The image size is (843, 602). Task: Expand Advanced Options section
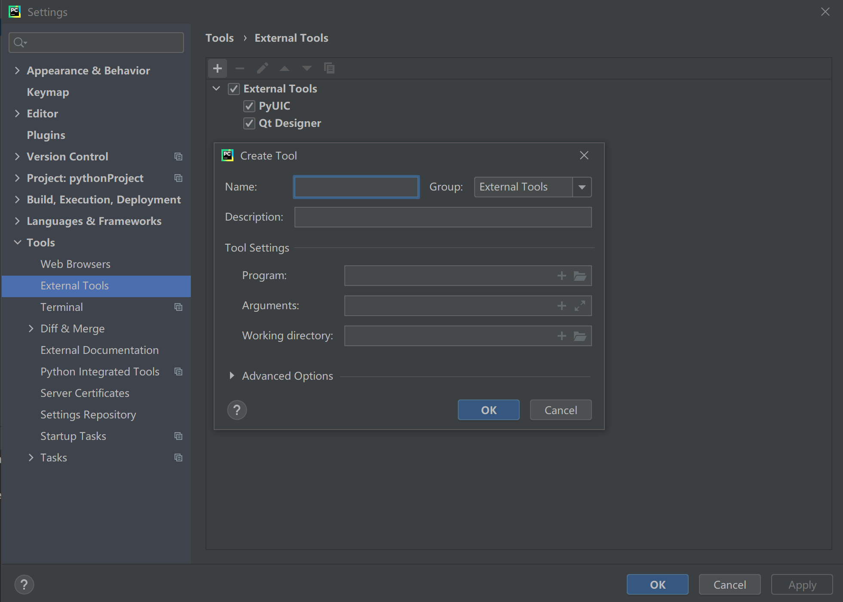pos(232,376)
